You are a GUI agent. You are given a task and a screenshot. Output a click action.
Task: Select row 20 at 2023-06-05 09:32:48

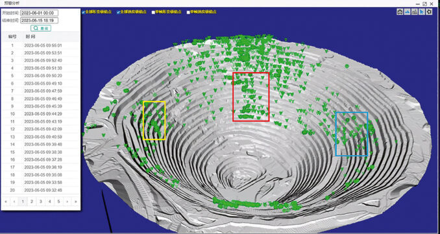(41, 190)
